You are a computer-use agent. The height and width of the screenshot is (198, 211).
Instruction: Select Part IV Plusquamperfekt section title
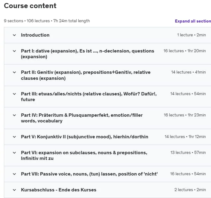pyautogui.click(x=82, y=118)
